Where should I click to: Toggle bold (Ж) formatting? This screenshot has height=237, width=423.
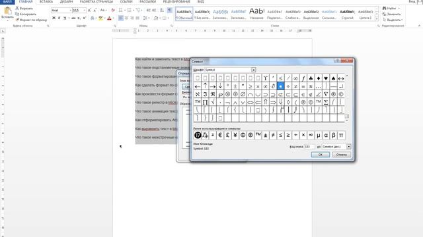point(54,18)
